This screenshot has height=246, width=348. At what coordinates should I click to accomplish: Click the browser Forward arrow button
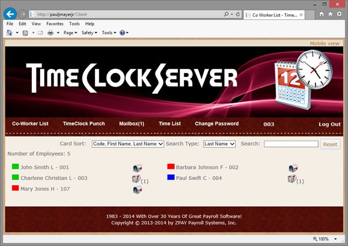pyautogui.click(x=22, y=14)
